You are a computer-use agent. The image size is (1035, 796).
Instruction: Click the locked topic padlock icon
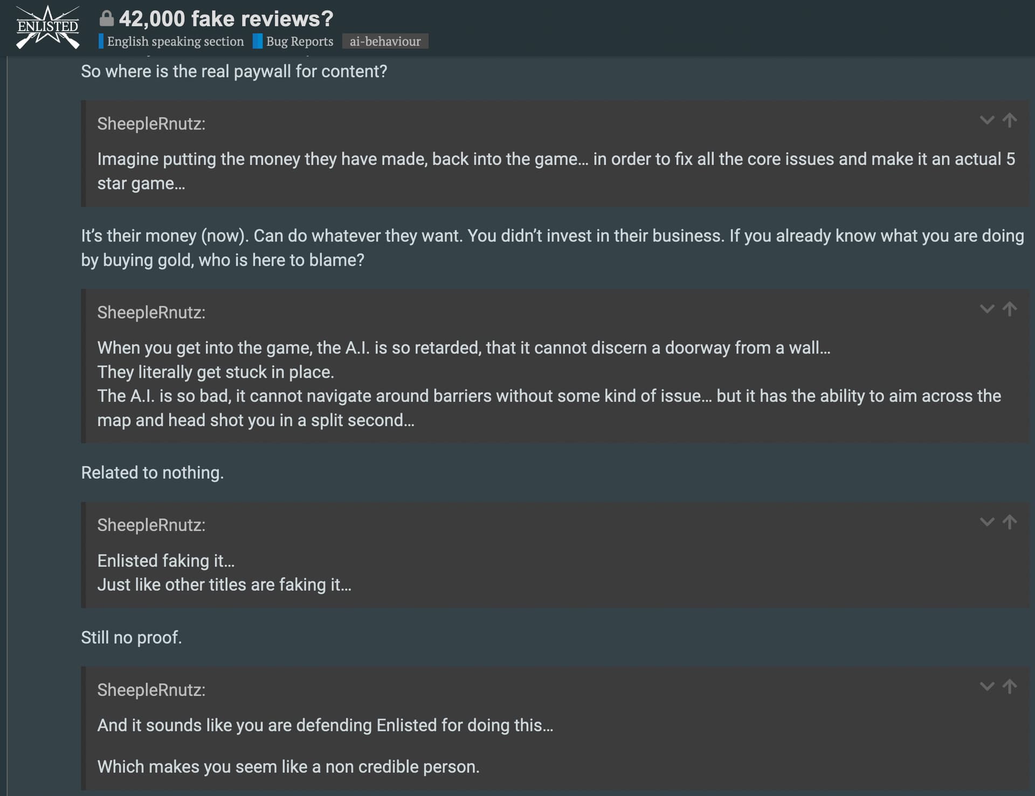[x=107, y=19]
